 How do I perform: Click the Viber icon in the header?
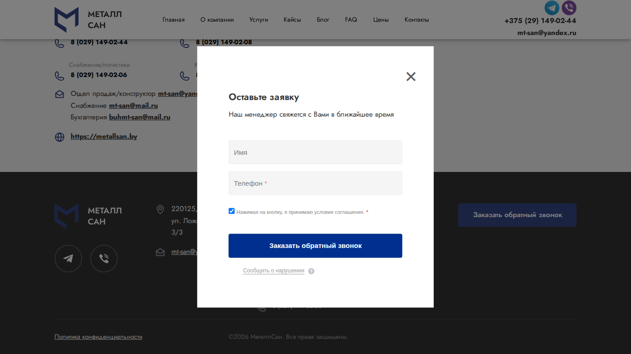(x=569, y=8)
